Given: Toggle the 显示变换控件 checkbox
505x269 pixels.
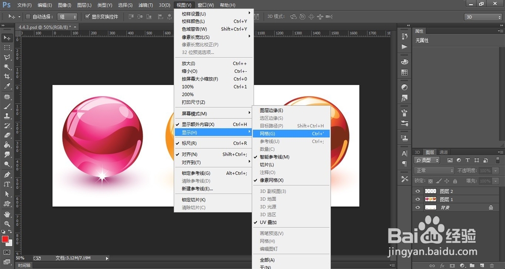Looking at the screenshot, I should point(87,17).
